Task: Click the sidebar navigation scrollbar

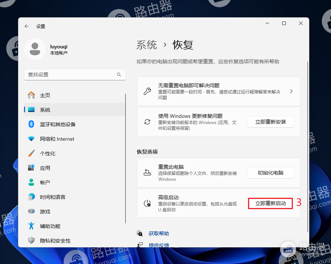Action: (x=125, y=158)
